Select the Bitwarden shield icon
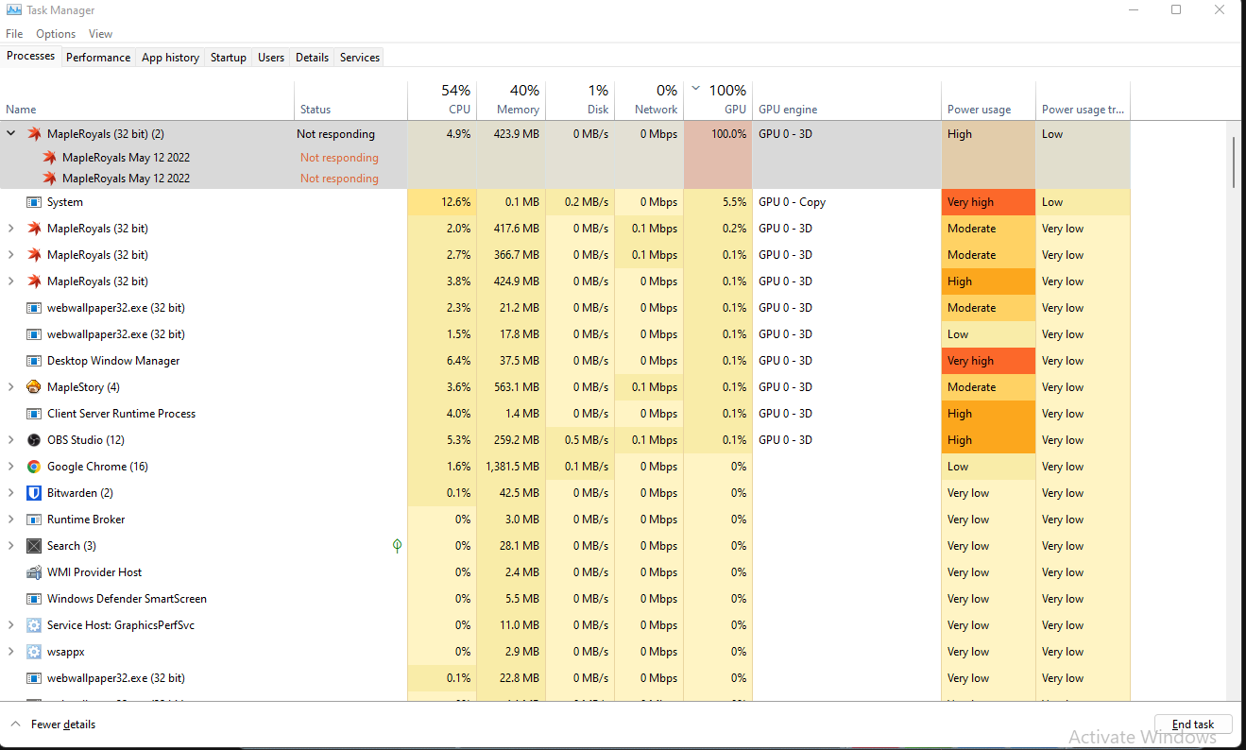This screenshot has width=1246, height=750. pyautogui.click(x=34, y=493)
